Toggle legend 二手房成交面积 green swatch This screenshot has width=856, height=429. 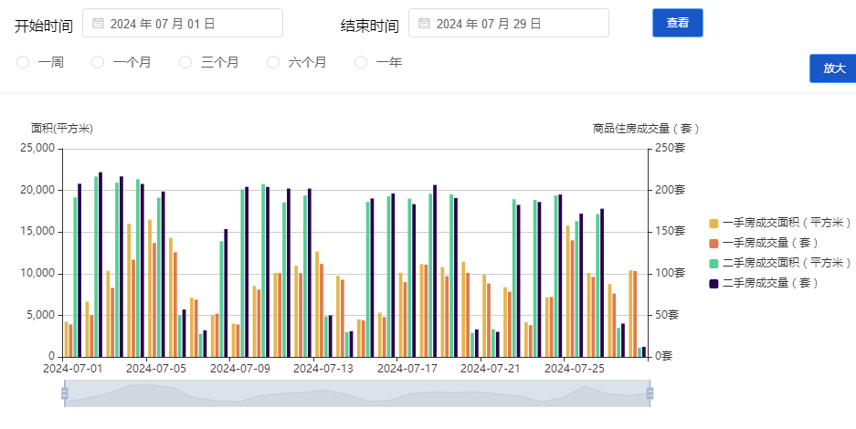point(713,263)
